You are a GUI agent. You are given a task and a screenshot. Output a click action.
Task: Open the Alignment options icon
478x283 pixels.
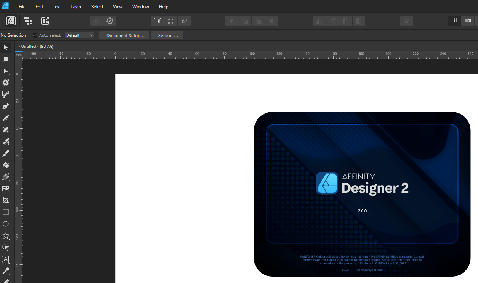tap(407, 21)
